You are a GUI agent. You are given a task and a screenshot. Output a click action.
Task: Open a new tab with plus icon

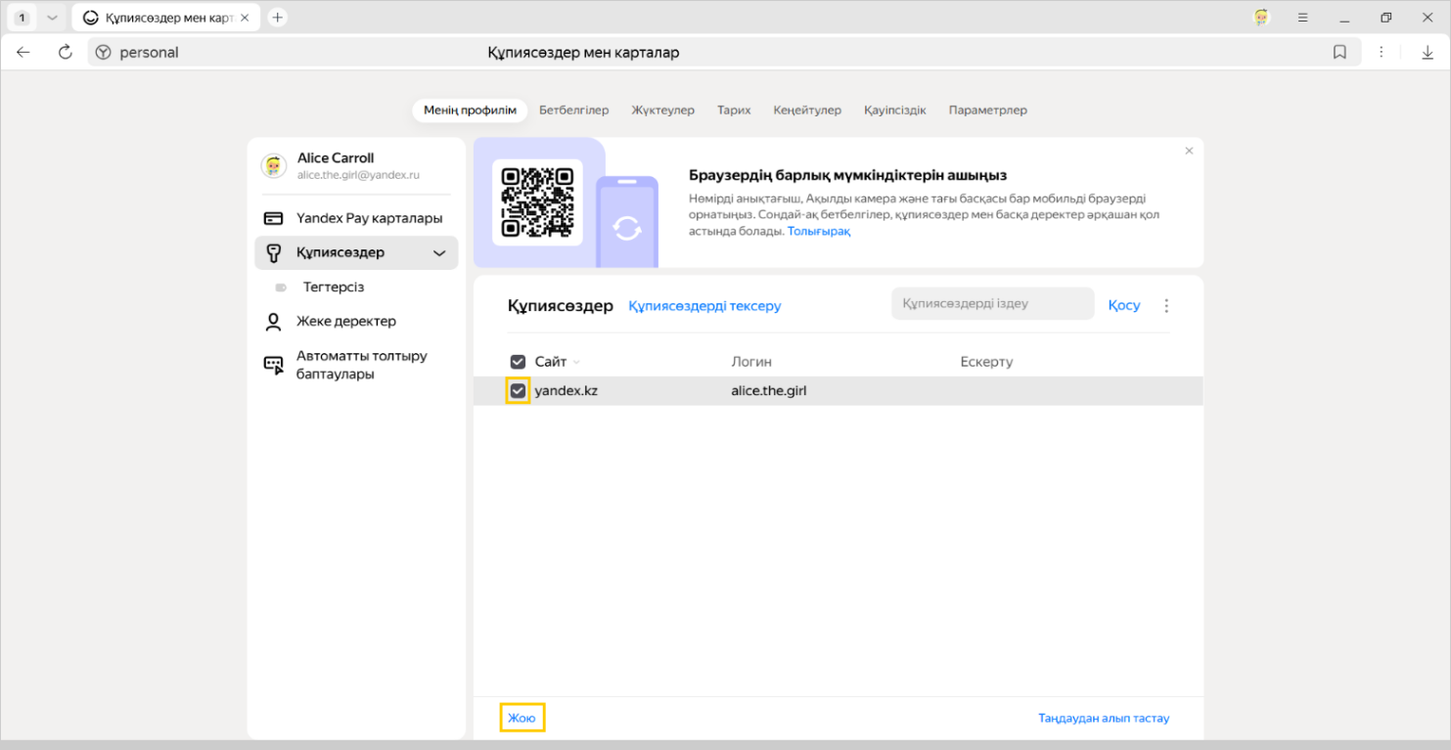(x=278, y=18)
